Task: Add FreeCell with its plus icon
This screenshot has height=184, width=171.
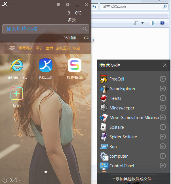Action: pos(163,79)
